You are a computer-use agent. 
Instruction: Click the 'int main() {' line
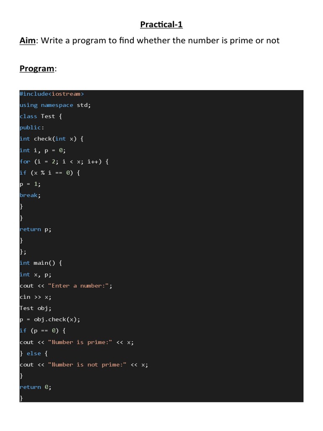coord(41,263)
